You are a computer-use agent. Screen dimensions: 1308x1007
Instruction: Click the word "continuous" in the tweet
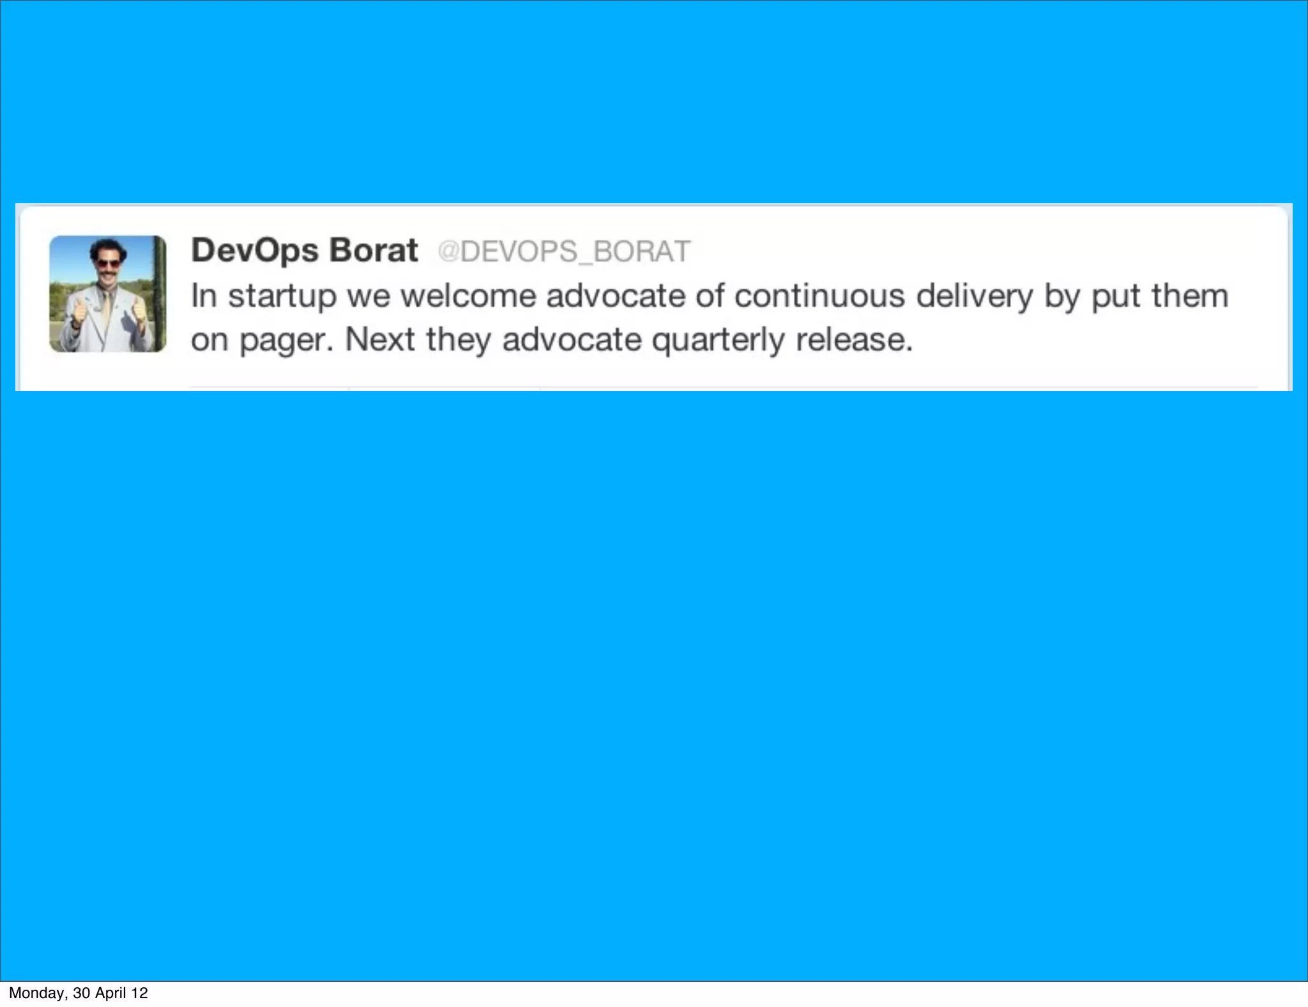pyautogui.click(x=819, y=296)
